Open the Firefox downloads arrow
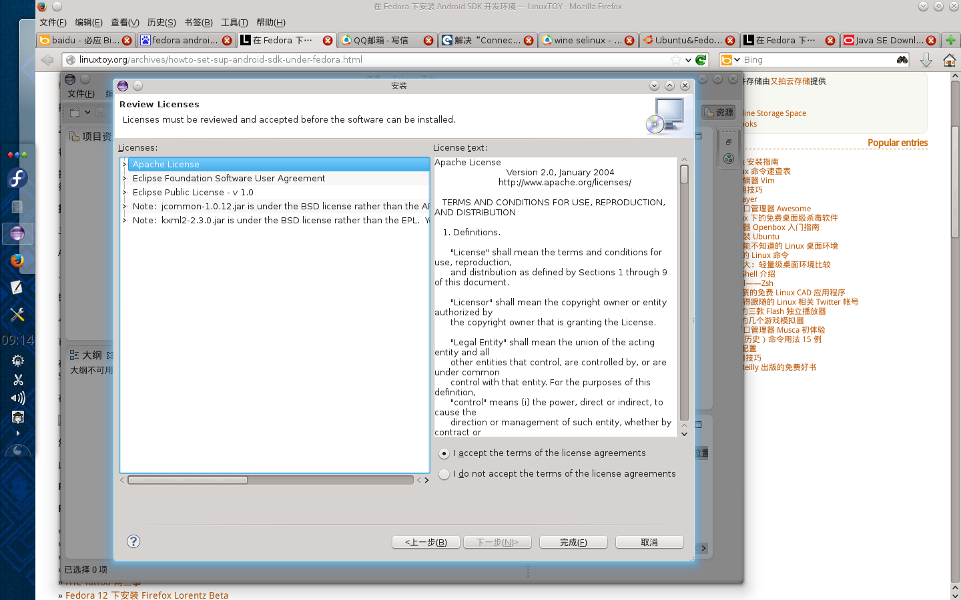This screenshot has height=600, width=961. pyautogui.click(x=926, y=60)
